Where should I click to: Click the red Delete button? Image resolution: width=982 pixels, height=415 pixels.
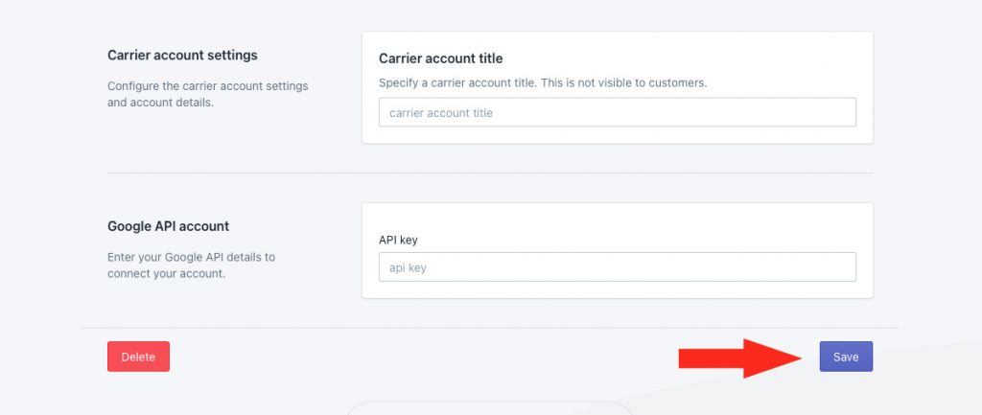pyautogui.click(x=138, y=357)
